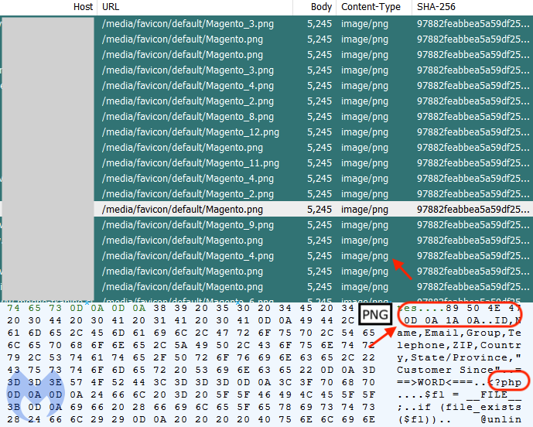
Task: Sort by the Body column header
Action: coord(321,7)
